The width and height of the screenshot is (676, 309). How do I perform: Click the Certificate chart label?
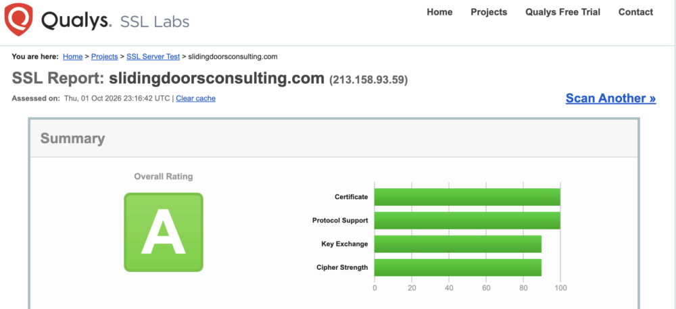352,197
